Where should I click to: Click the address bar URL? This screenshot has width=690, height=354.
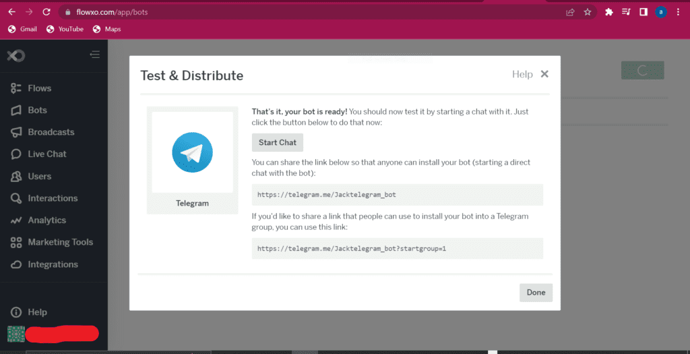click(x=112, y=12)
